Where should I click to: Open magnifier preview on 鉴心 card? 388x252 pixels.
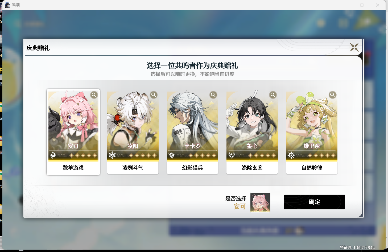click(x=273, y=95)
